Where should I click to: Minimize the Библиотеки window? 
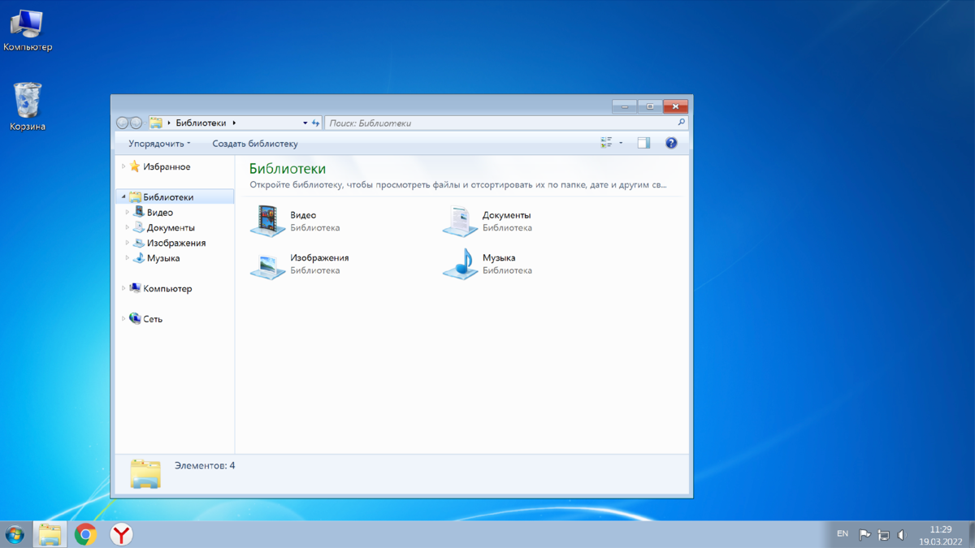[x=624, y=106]
